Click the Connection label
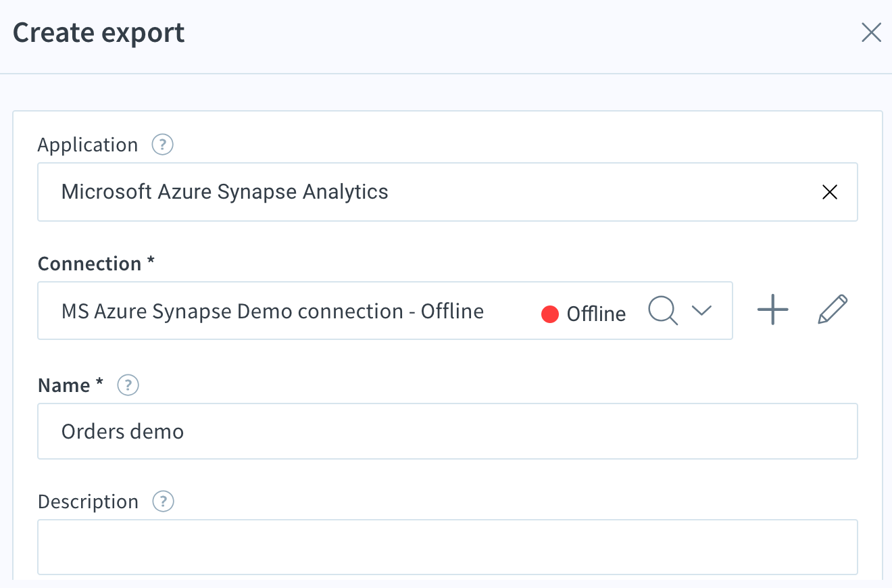The height and width of the screenshot is (588, 892). [96, 264]
